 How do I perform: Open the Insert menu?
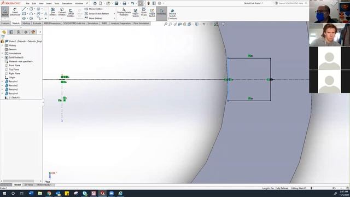pyautogui.click(x=49, y=3)
